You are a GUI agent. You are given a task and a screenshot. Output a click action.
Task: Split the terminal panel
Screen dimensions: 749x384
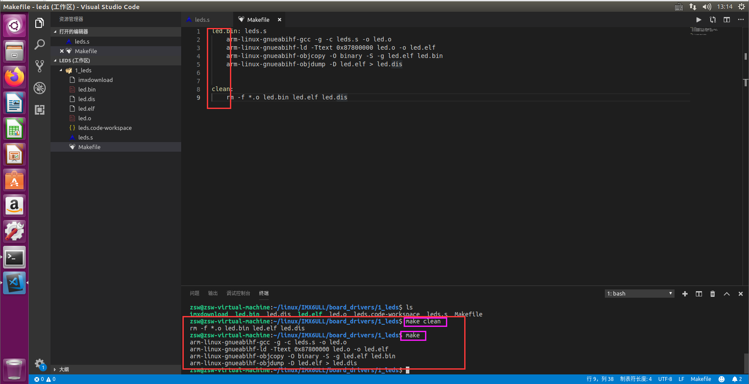(x=699, y=294)
